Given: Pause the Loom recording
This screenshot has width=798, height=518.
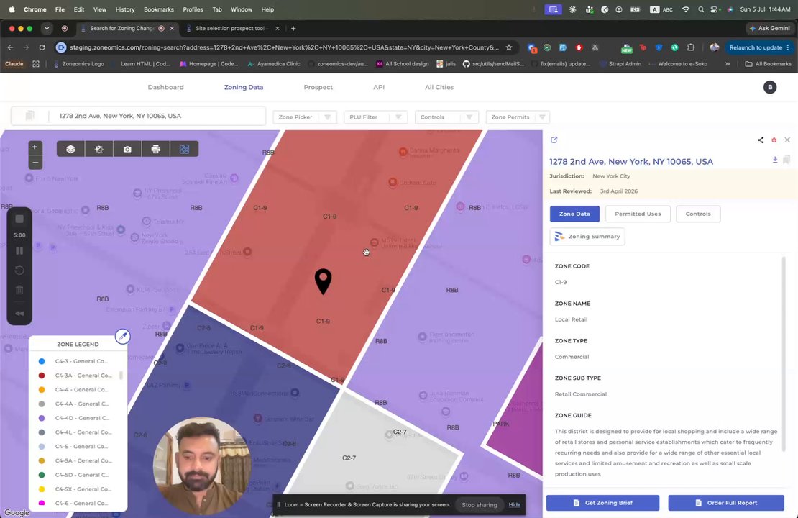Looking at the screenshot, I should click(x=19, y=250).
